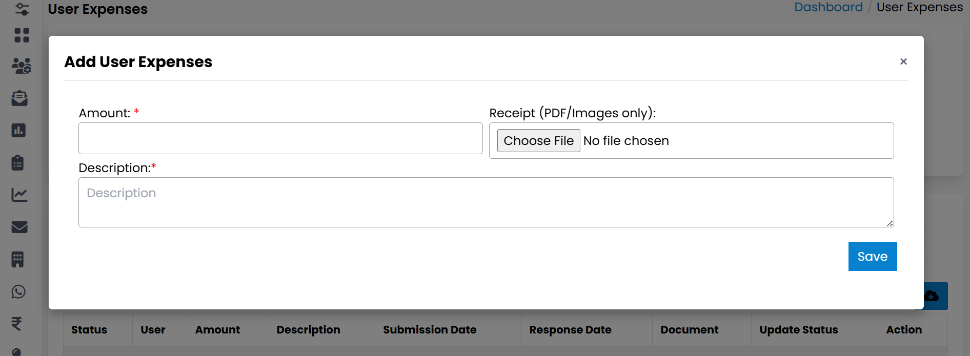Close the Add User Expenses dialog

pos(903,61)
